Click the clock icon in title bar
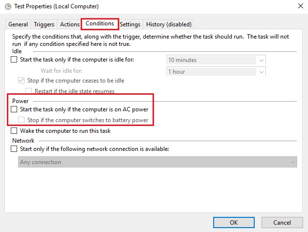308x232 pixels. [7, 7]
